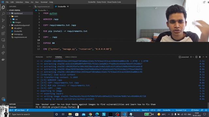Screen dimensions: 209x117
Task: Open the Help menu
Action: tap(51, 2)
